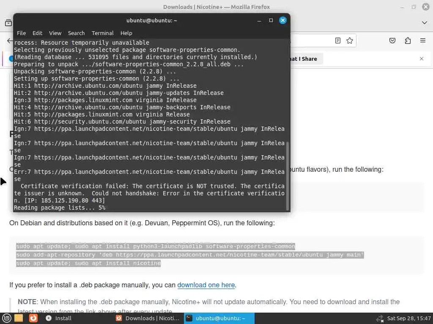Viewport: 433px width, 324px height.
Task: Click the first 'sudo apt update' python3-launchpadlib line
Action: [156, 246]
